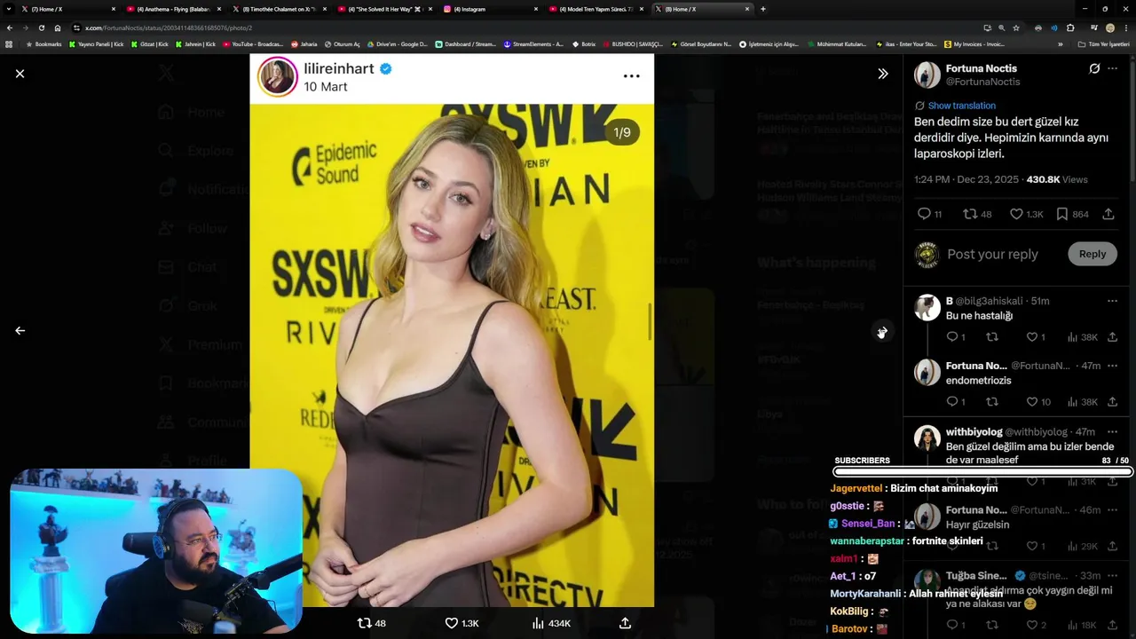Viewport: 1136px width, 639px height.
Task: Open browser extensions puzzle icon
Action: [1070, 28]
